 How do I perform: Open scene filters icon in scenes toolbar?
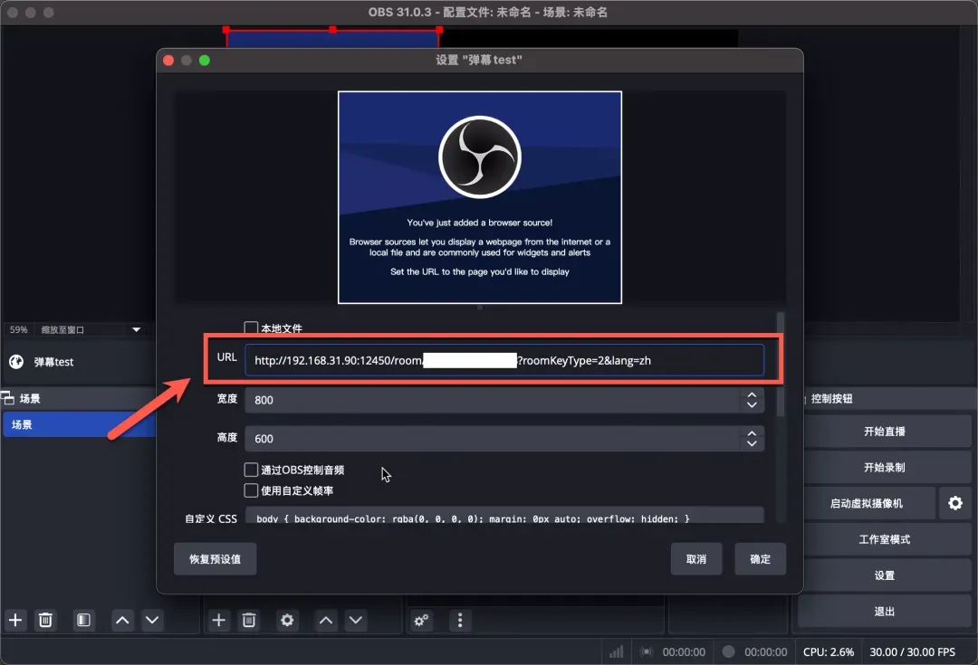pos(83,620)
